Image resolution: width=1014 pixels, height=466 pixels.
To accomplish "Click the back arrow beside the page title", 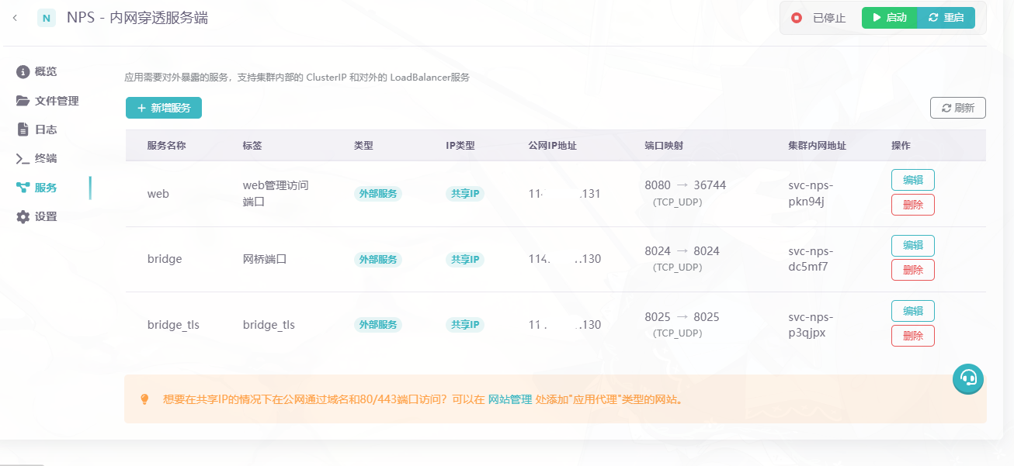I will [x=15, y=16].
